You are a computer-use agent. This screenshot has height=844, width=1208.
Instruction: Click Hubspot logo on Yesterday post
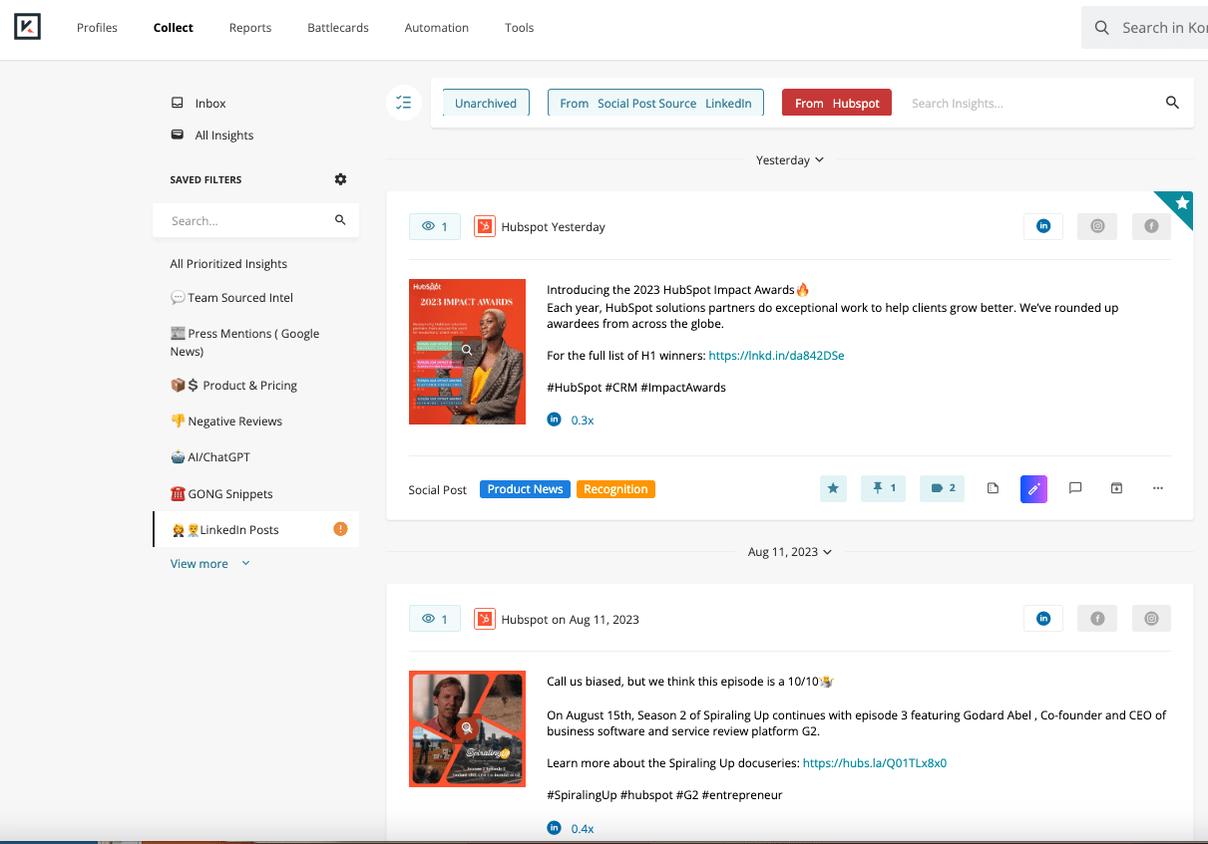(484, 227)
